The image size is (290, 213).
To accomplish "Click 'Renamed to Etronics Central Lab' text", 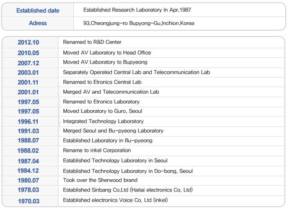I will tap(102, 82).
